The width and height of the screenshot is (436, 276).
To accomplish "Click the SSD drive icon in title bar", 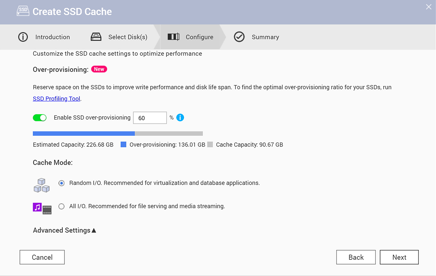I will [23, 11].
